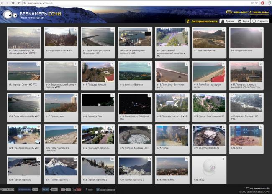Screen dimensions: 272x194
Task: Open camera 33 Горная Карусель 3
Action: coord(135,170)
